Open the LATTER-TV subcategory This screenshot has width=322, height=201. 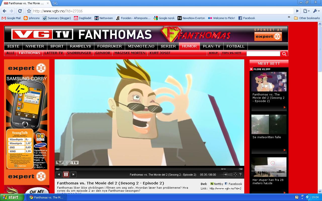tap(54, 53)
